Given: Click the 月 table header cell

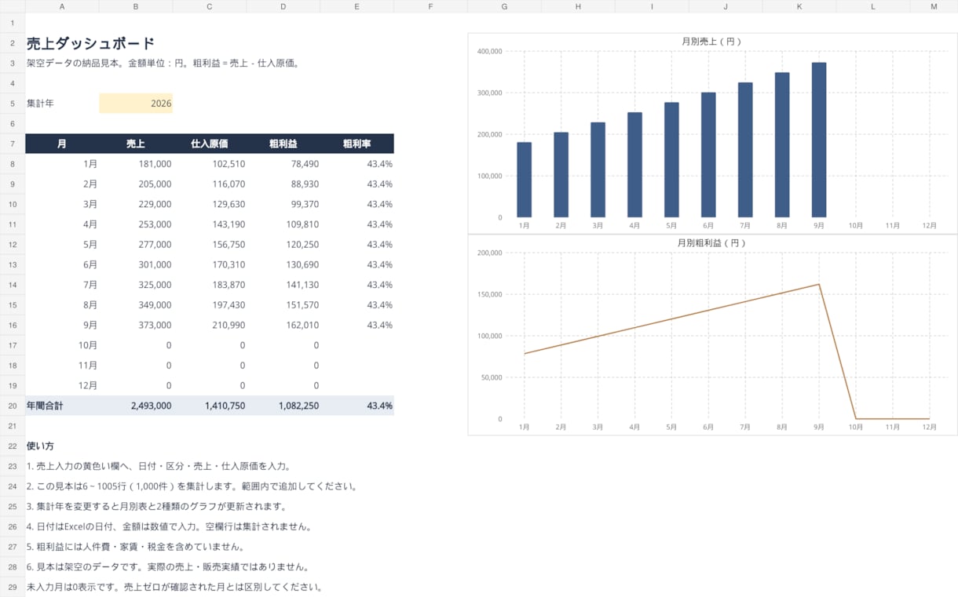Looking at the screenshot, I should 62,144.
